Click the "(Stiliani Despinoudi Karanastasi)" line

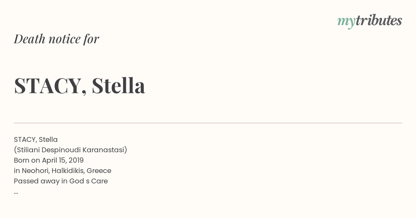[x=71, y=150]
